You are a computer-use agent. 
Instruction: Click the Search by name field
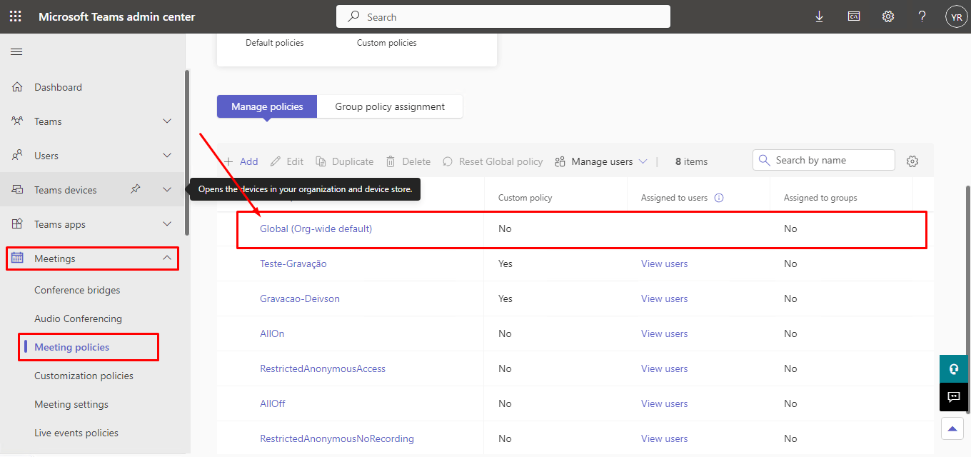click(x=828, y=160)
